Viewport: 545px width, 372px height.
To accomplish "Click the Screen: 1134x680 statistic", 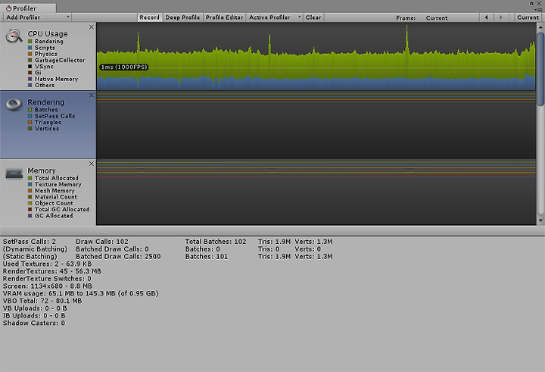I will [x=48, y=286].
